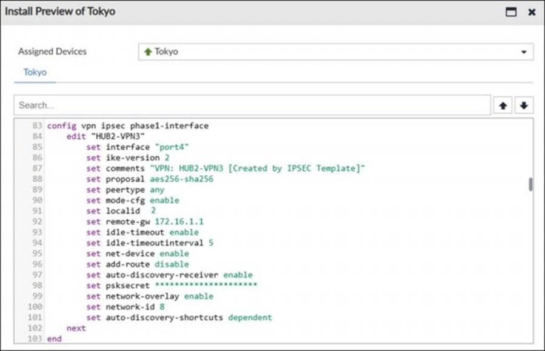Screen dimensions: 545x351
Task: Click the masked psksecret value
Action: point(206,286)
